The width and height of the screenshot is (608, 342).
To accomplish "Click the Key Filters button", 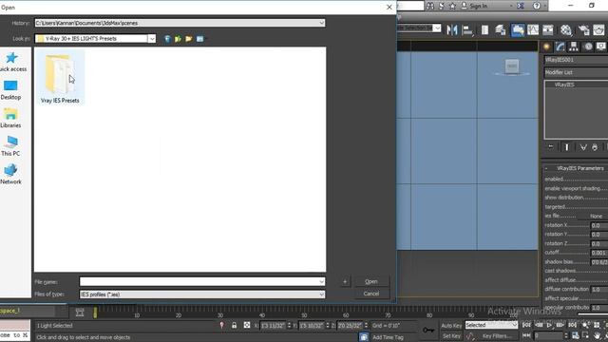I will point(496,336).
